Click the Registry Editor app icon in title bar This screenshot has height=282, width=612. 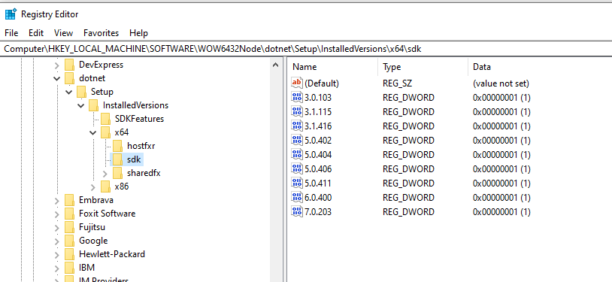(11, 14)
